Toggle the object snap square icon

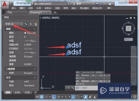[x=78, y=97]
